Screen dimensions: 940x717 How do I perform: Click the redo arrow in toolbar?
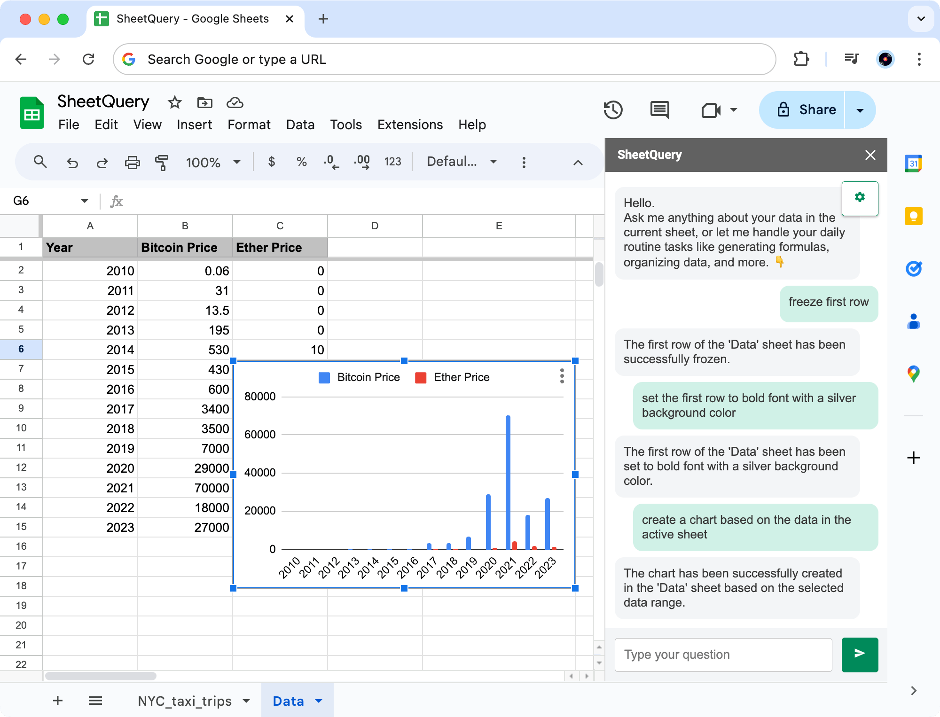(102, 163)
